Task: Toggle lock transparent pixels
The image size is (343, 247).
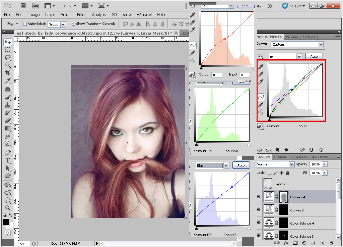Action: pyautogui.click(x=270, y=173)
